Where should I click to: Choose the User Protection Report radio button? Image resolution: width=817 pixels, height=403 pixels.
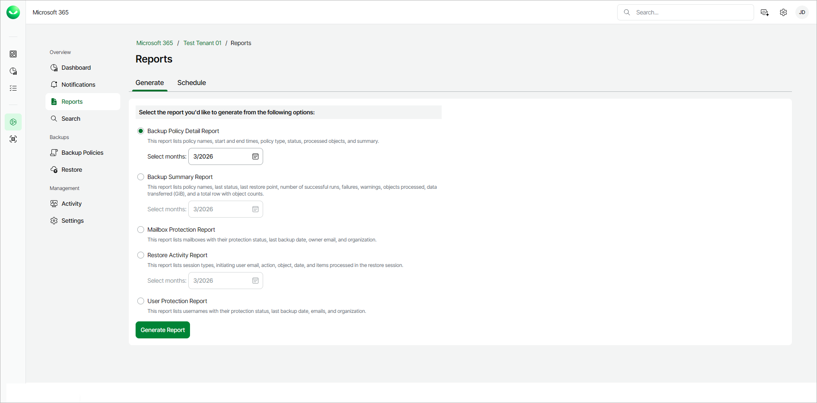click(x=141, y=301)
